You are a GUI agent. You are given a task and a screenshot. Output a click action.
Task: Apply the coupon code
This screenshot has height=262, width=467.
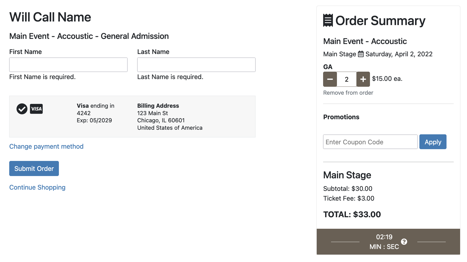click(x=433, y=142)
